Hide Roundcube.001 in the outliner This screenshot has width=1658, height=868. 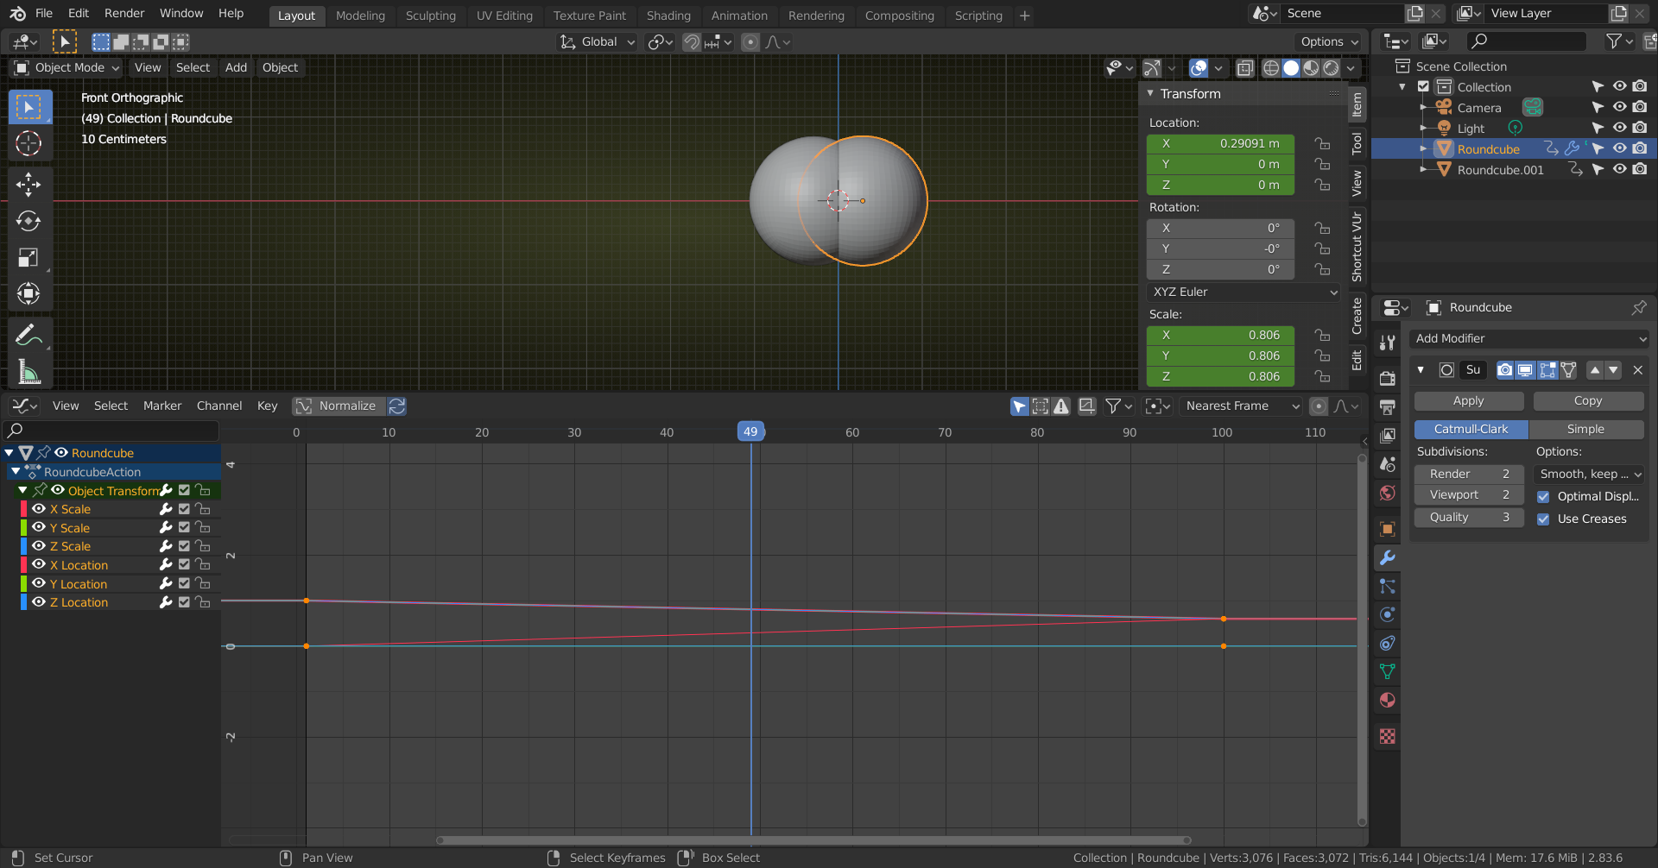click(1620, 170)
